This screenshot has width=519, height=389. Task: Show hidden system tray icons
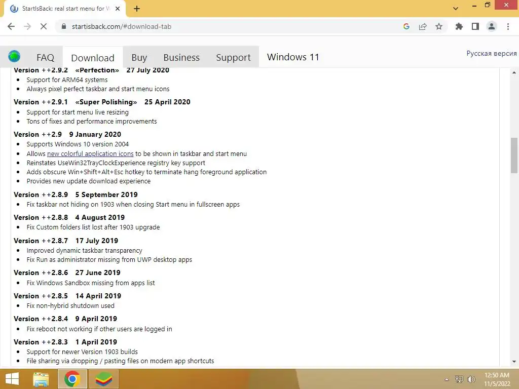pos(447,379)
